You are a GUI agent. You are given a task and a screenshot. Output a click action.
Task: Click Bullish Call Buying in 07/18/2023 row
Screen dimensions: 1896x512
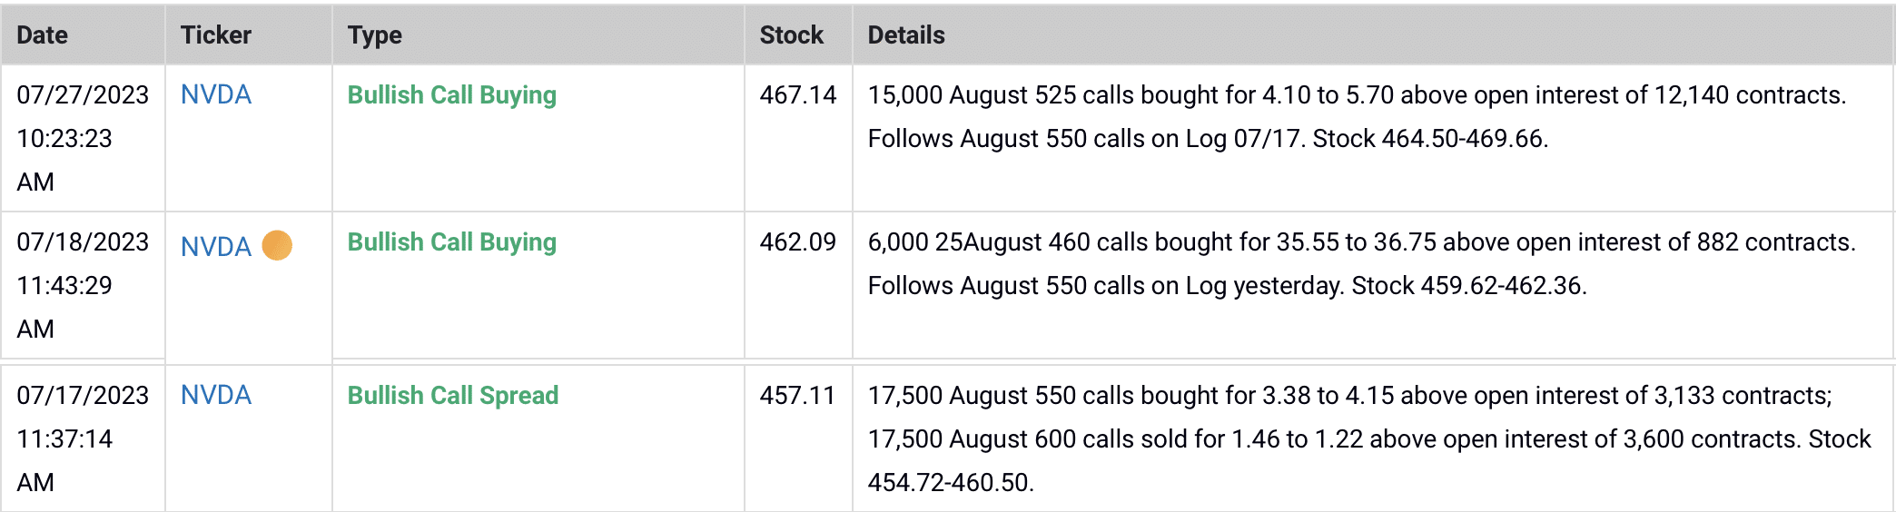pyautogui.click(x=452, y=242)
